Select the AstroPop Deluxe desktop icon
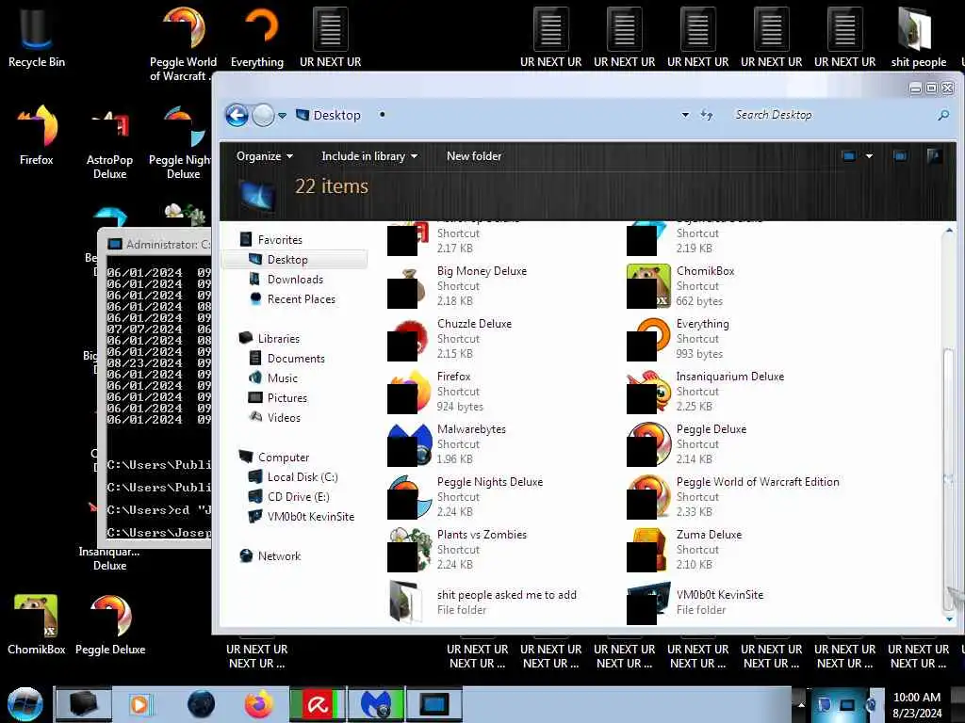The width and height of the screenshot is (965, 723). (109, 143)
